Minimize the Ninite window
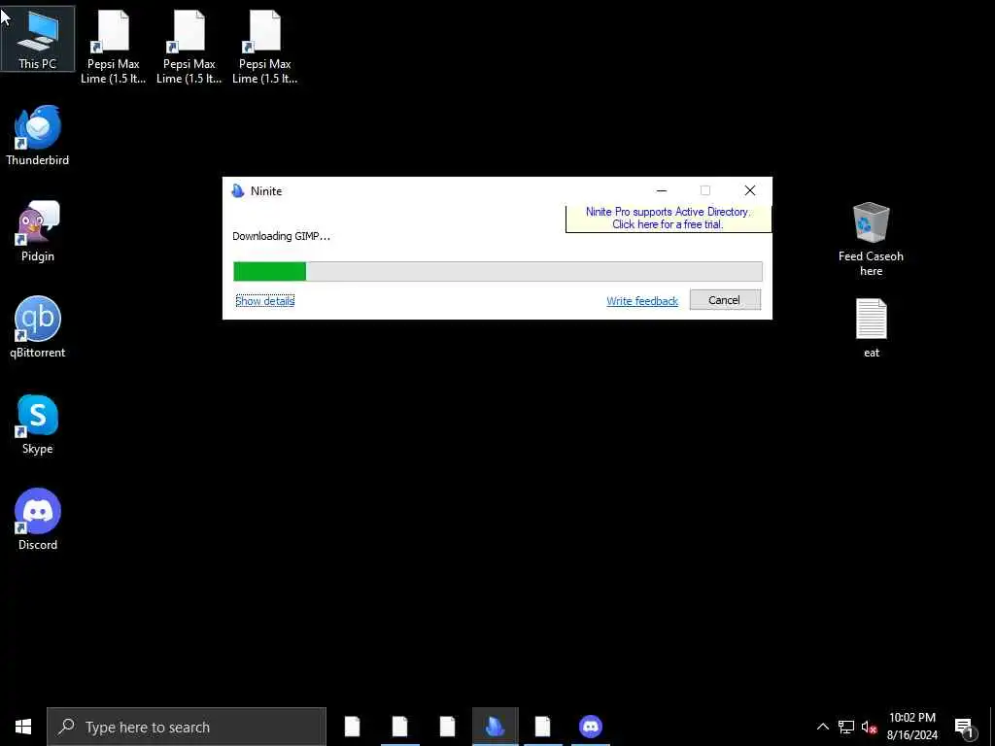Viewport: 995px width, 746px height. point(661,191)
